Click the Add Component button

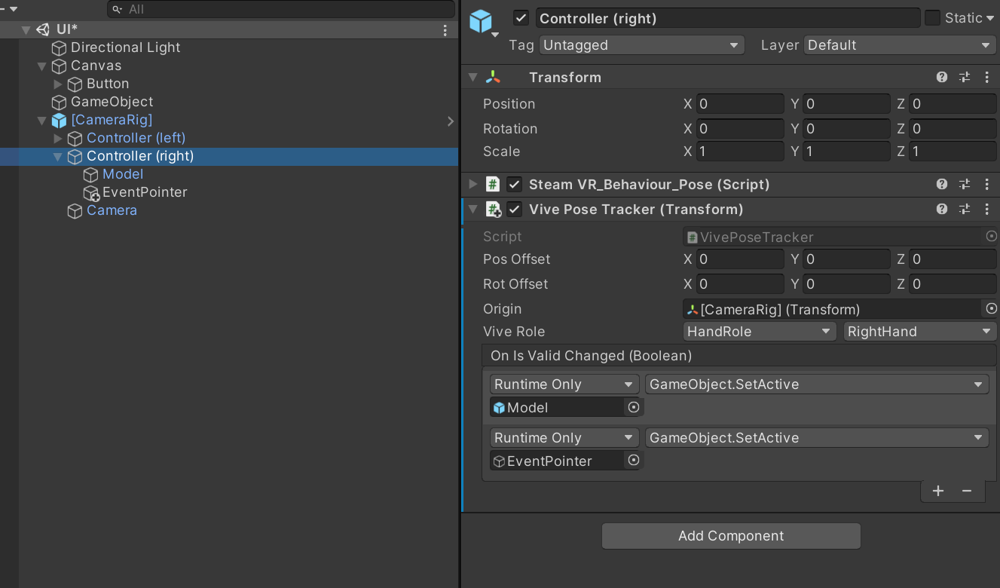731,536
